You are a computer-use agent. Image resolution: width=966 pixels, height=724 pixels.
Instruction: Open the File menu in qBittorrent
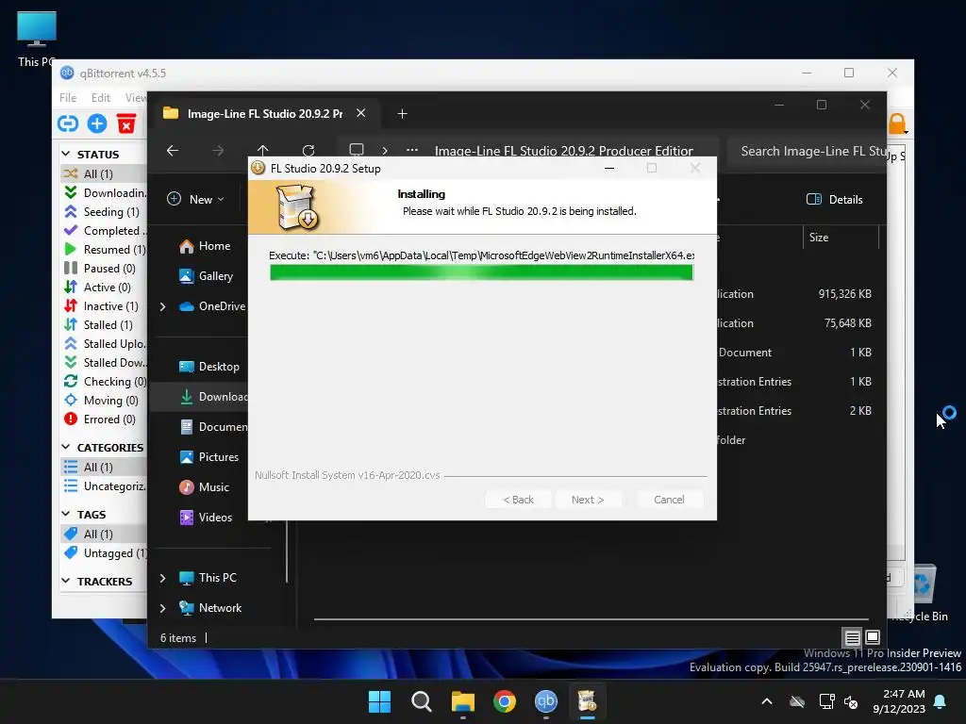pyautogui.click(x=68, y=98)
